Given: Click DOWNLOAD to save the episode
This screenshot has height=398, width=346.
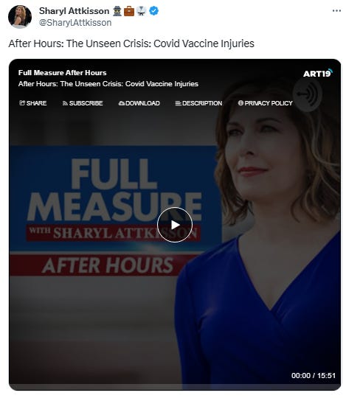Looking at the screenshot, I should 139,103.
